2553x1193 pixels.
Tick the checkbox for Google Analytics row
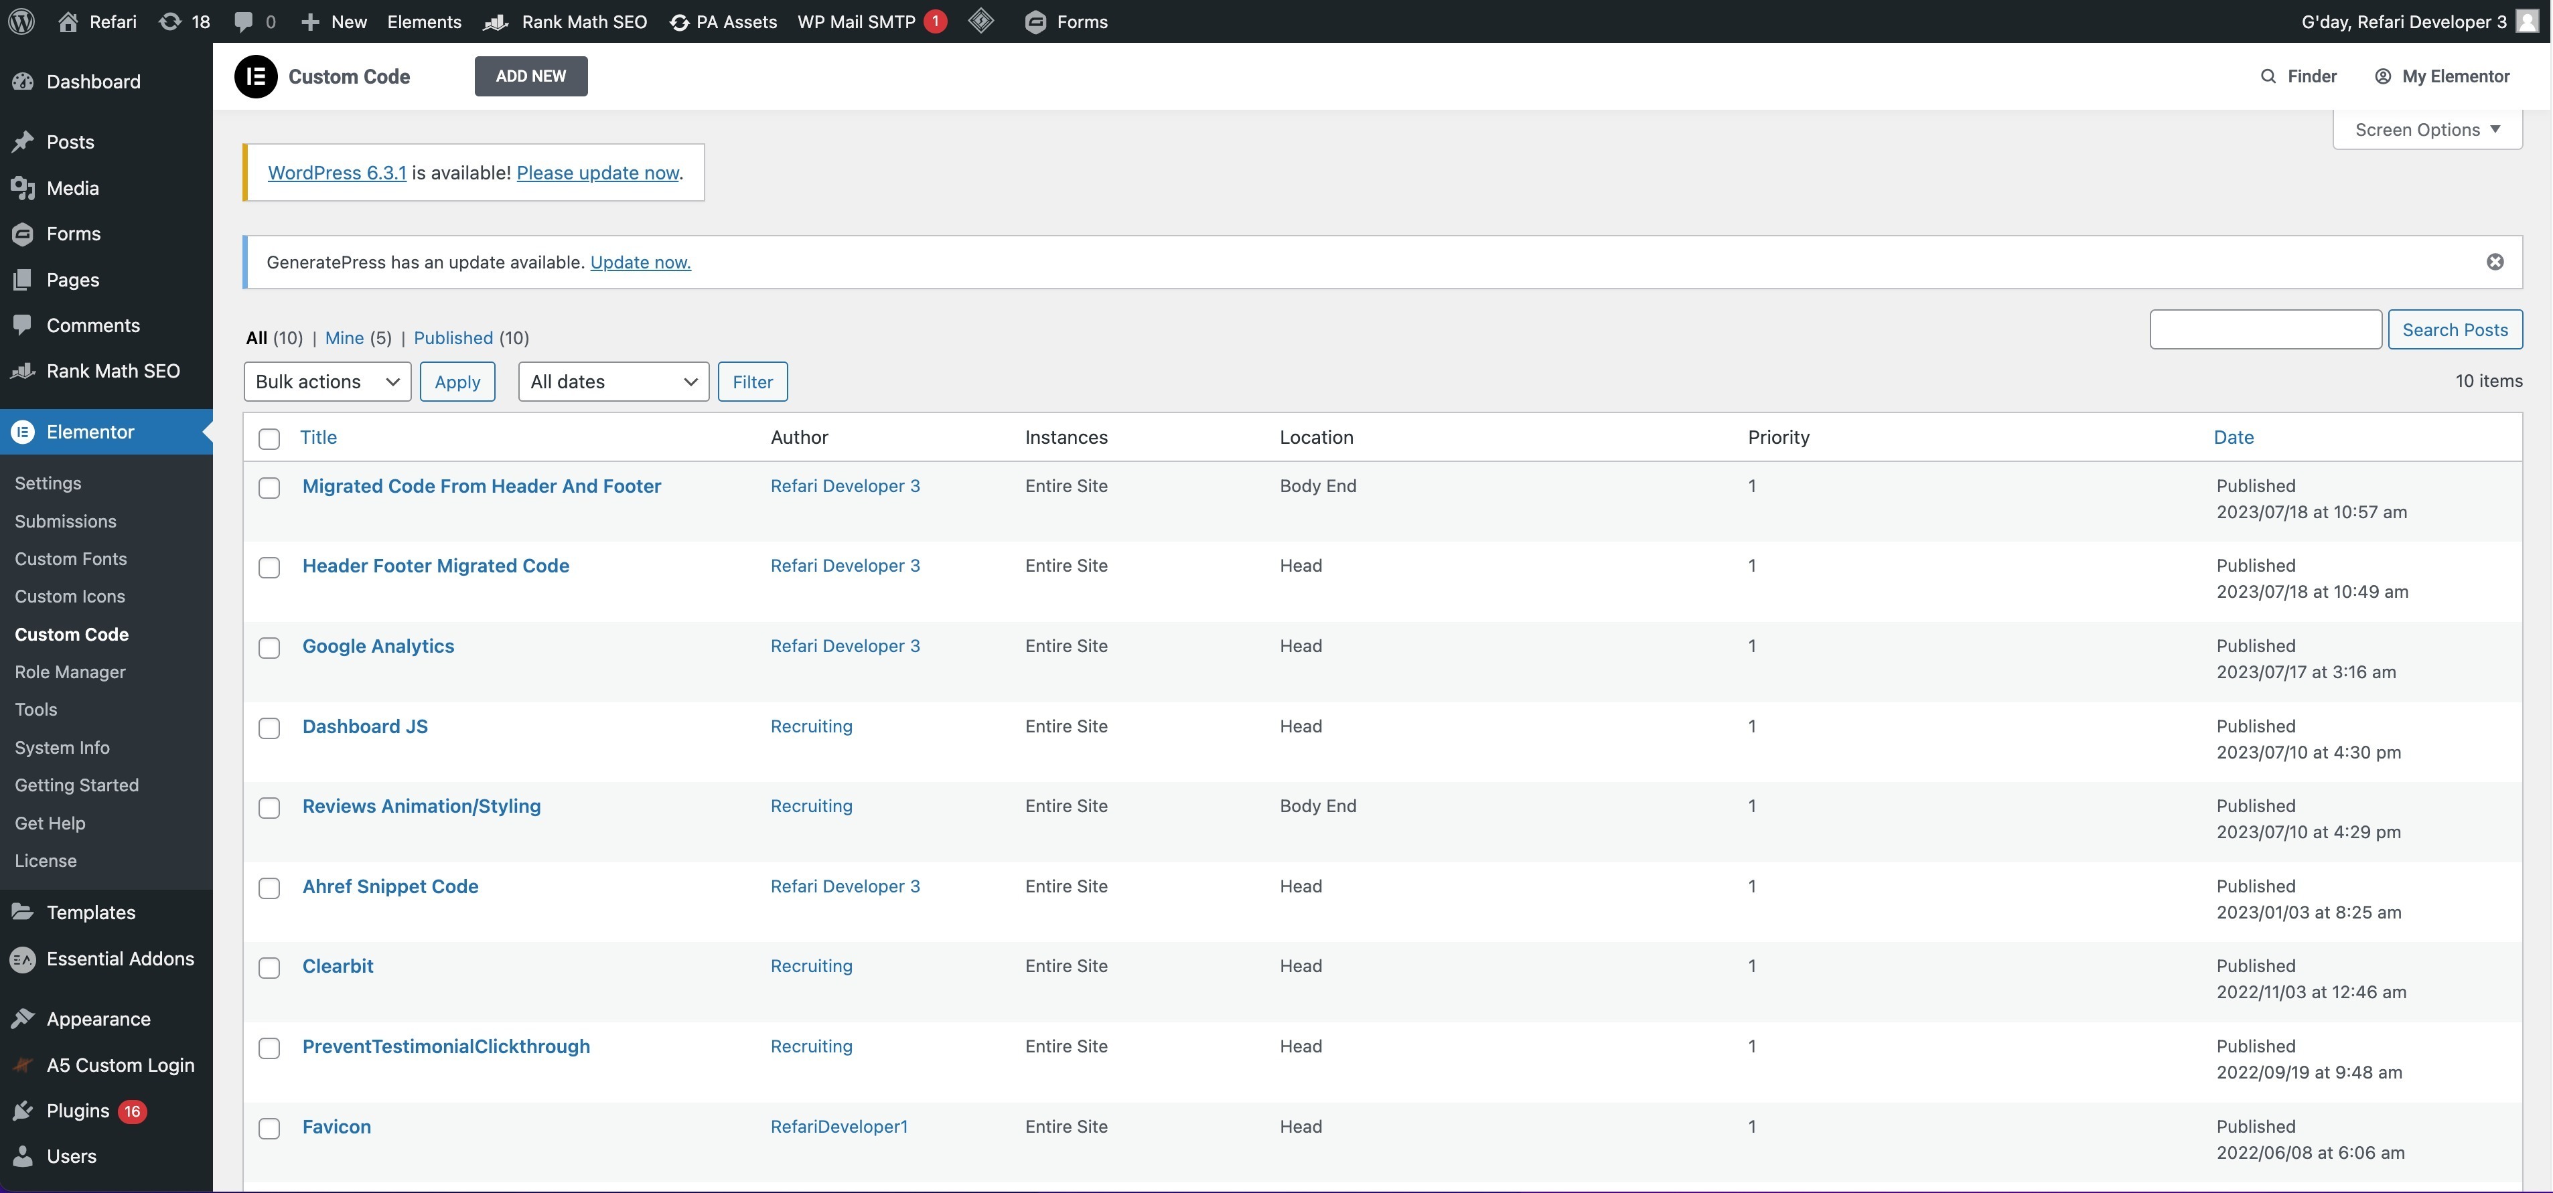tap(269, 648)
